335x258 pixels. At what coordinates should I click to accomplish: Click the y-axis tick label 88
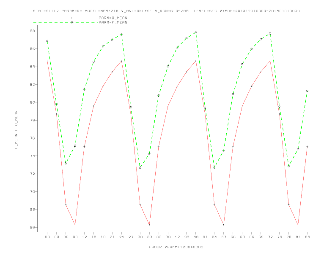32,31
